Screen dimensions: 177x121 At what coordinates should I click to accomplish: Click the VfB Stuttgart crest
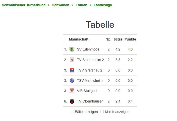coord(72,91)
